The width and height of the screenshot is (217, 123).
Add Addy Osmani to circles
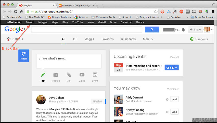(174, 99)
